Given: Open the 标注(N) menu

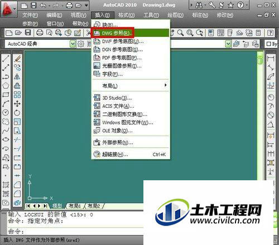Looking at the screenshot, I should point(200,15).
